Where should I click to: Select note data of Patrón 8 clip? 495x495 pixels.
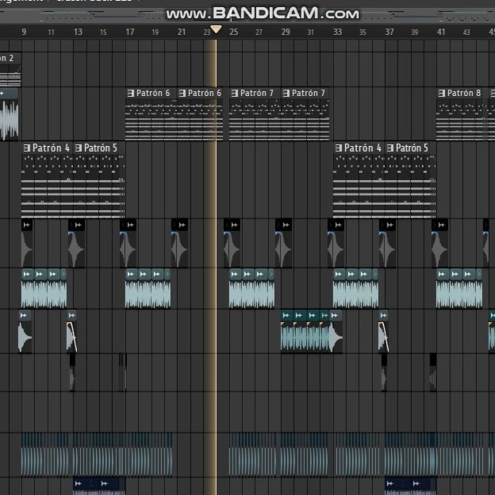coord(462,120)
